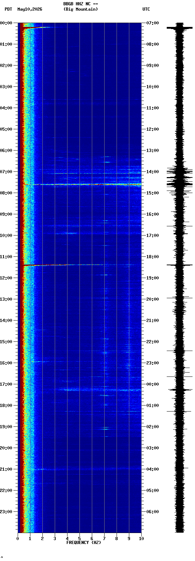This screenshot has height=561, width=195.
Task: Click the UTC time label '00:00'
Action: click(x=153, y=384)
